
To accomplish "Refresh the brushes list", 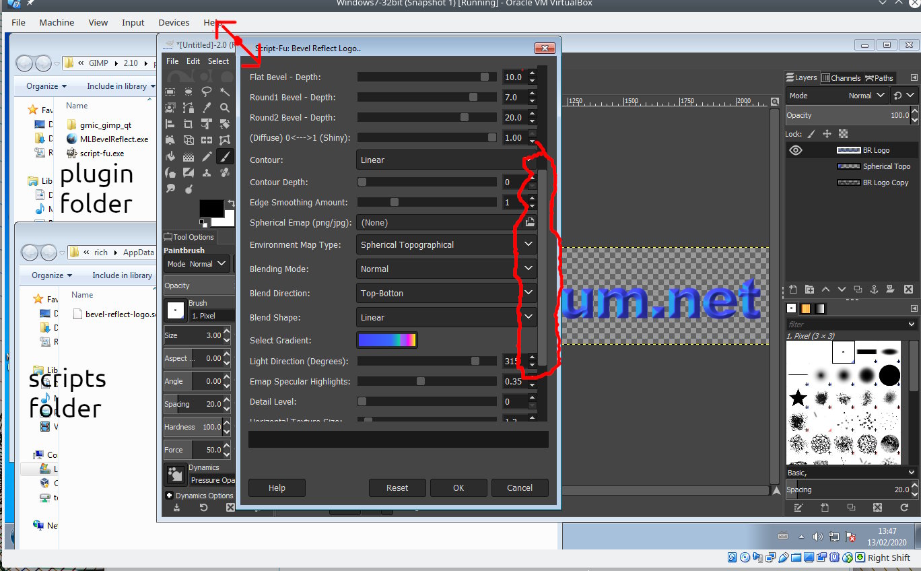I will [x=904, y=507].
